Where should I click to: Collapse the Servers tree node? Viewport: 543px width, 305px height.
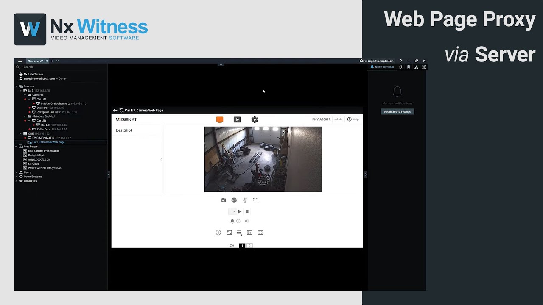(x=17, y=86)
